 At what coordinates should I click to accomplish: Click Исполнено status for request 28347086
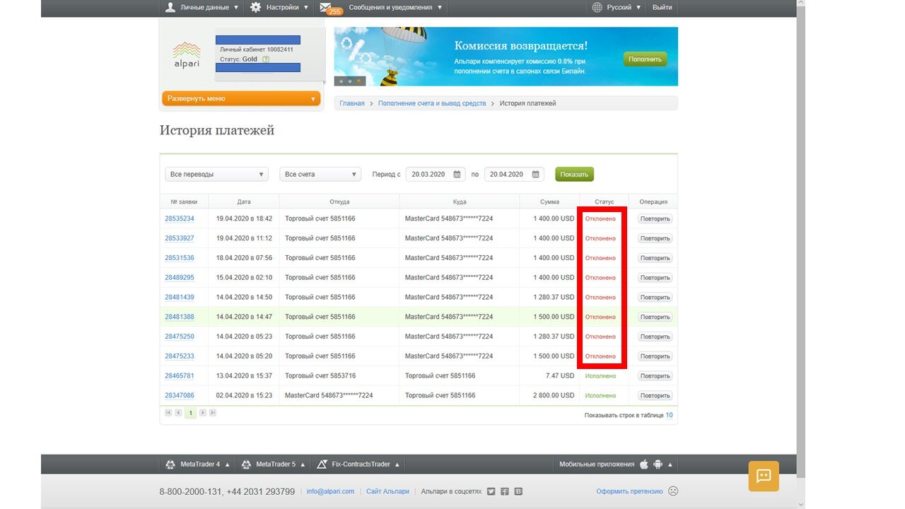600,396
